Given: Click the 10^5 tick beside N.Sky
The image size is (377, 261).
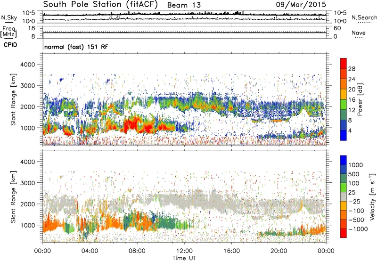Looking at the screenshot, I should (x=29, y=13).
